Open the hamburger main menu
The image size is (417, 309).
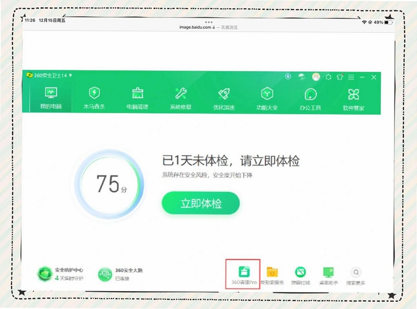click(x=351, y=77)
